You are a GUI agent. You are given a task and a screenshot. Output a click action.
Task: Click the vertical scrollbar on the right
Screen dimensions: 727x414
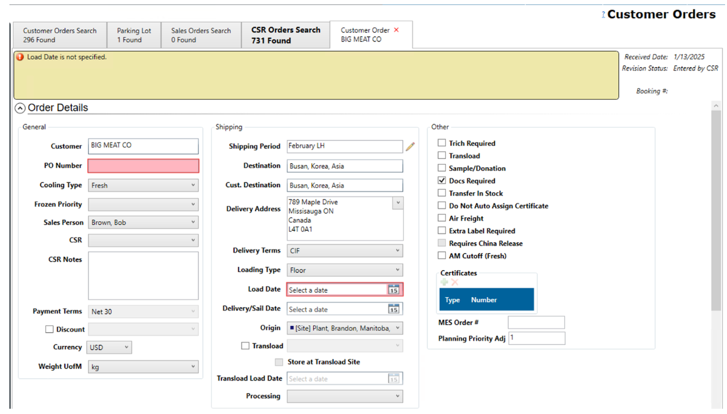(716, 207)
